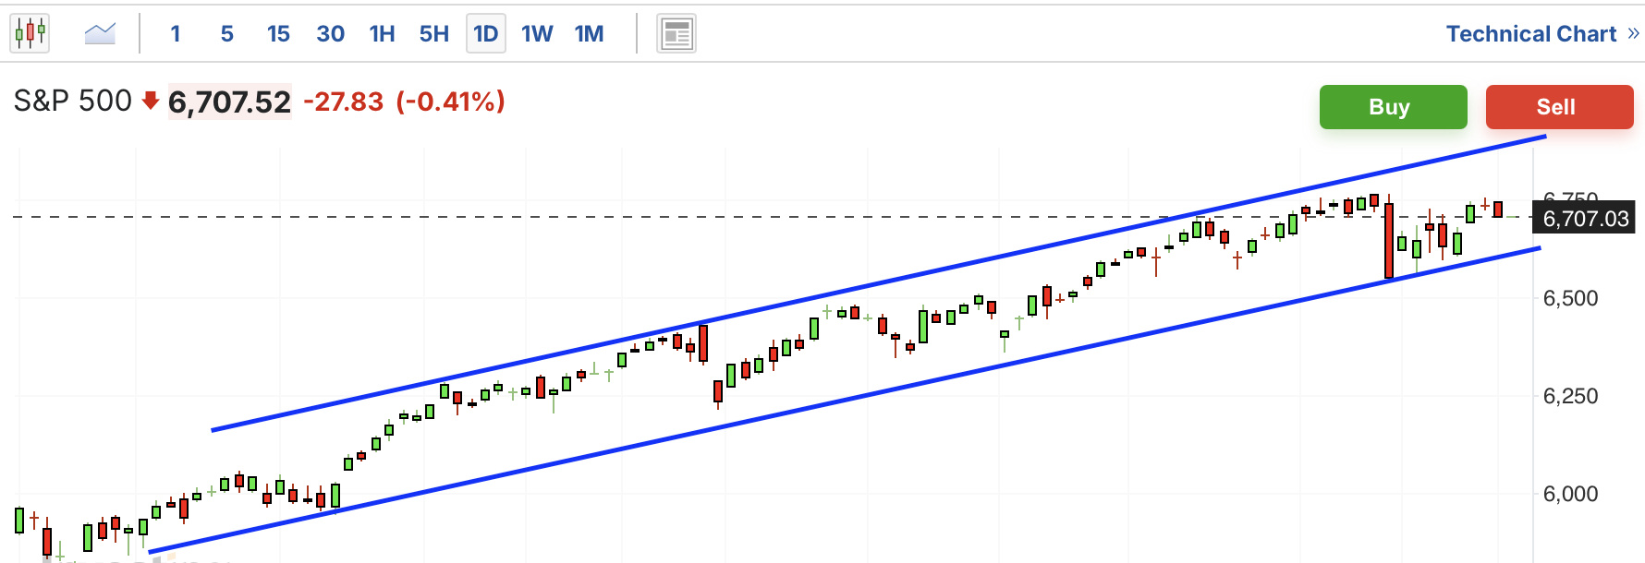Viewport: 1645px width, 563px height.
Task: Switch to the area line chart icon
Action: 100,34
